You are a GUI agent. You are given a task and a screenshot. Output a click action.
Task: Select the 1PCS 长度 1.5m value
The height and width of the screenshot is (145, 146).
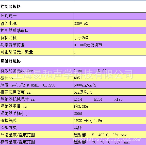[x=88, y=121]
